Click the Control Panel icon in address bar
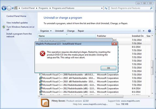Image resolution: width=156 pixels, height=109 pixels. tap(16, 8)
